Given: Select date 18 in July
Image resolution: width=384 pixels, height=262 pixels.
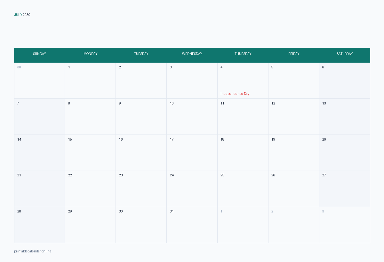Looking at the screenshot, I should (x=243, y=153).
